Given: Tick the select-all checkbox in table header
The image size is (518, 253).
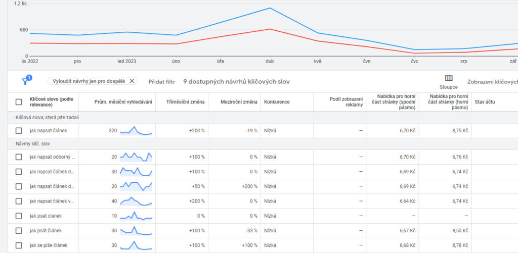Looking at the screenshot, I should [x=19, y=102].
